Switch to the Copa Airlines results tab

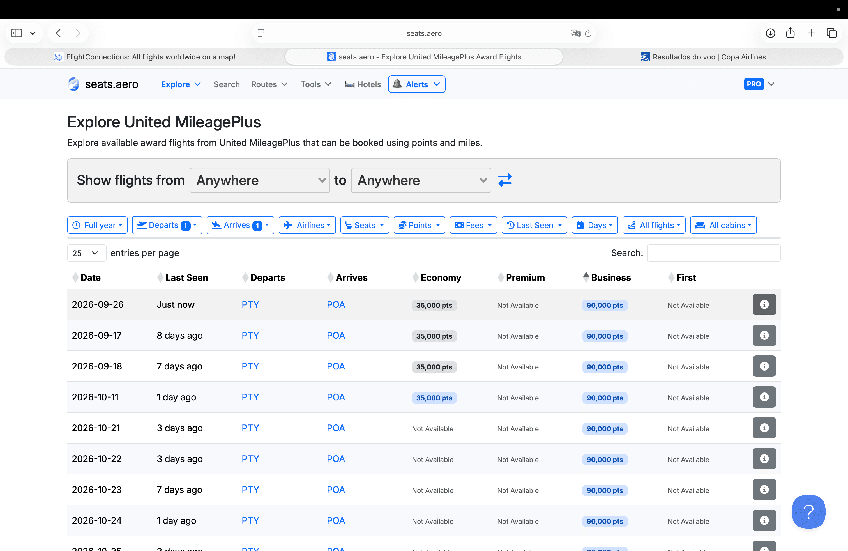coord(703,57)
